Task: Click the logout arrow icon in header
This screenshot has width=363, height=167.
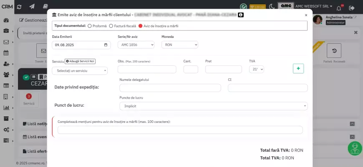Action: point(352,7)
